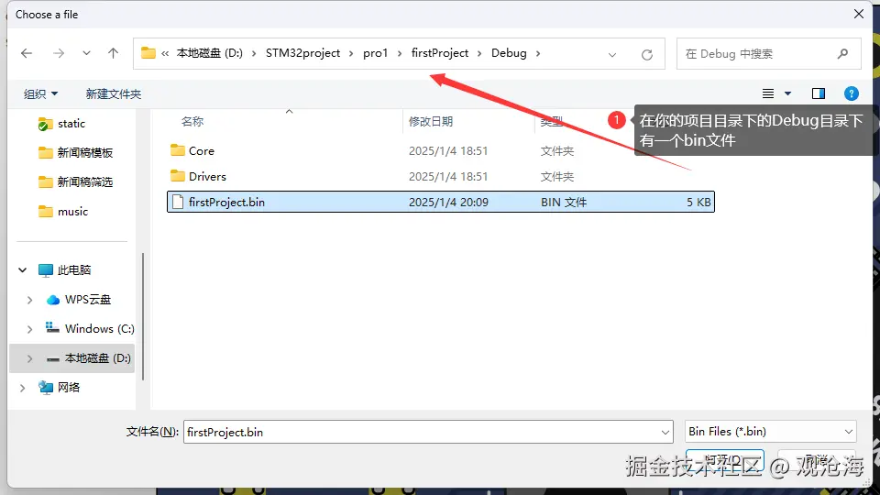Screen dimensions: 880x495
Task: Navigate to firstProject breadcrumb
Action: pyautogui.click(x=439, y=53)
